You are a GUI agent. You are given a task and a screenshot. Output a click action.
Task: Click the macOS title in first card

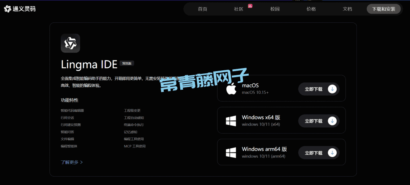[250, 86]
